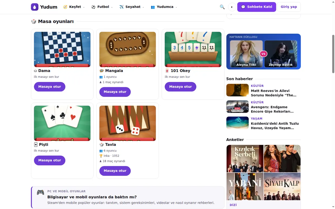Image resolution: width=335 pixels, height=209 pixels.
Task: Select the Kızılcık Şerbeti poll poster
Action: tap(245, 159)
